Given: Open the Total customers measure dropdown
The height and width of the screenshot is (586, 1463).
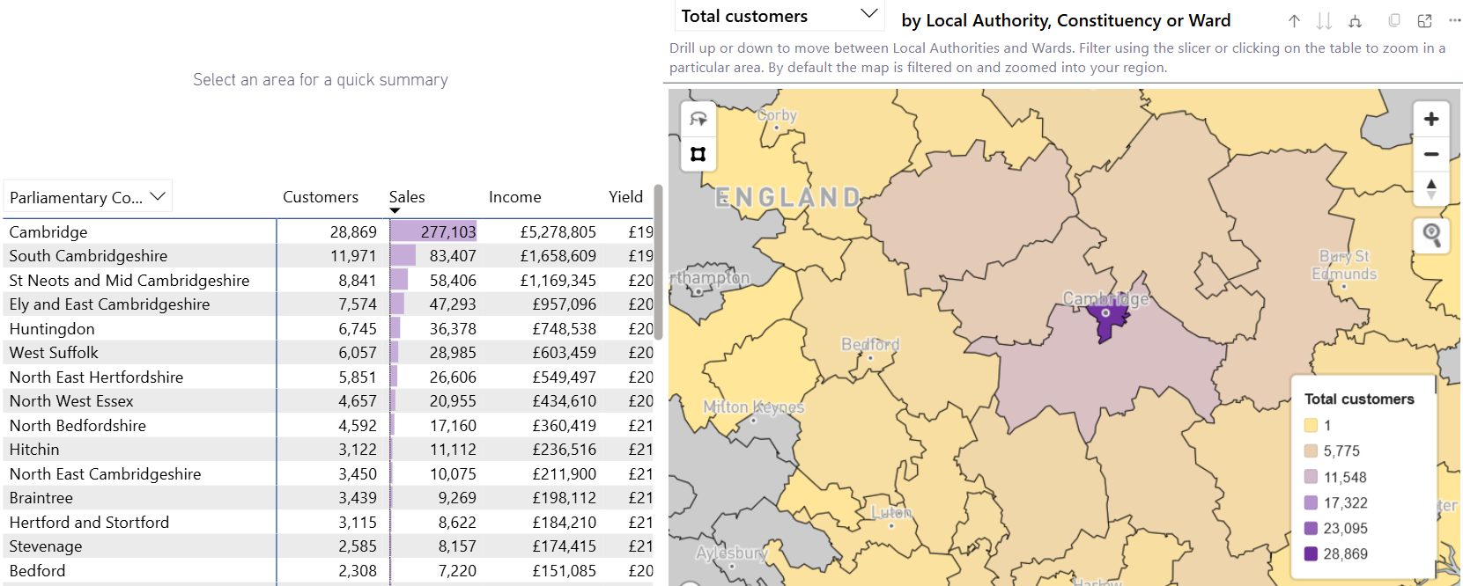Looking at the screenshot, I should (x=779, y=16).
